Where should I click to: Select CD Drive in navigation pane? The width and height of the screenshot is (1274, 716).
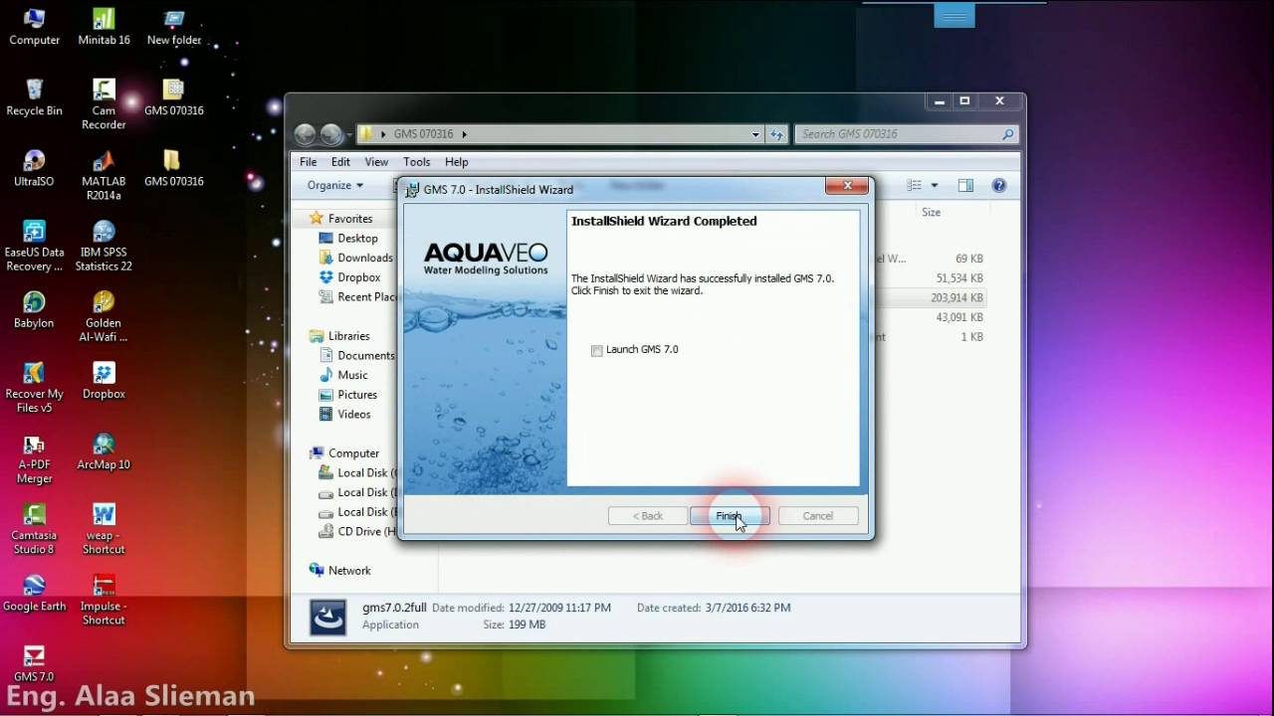click(358, 532)
